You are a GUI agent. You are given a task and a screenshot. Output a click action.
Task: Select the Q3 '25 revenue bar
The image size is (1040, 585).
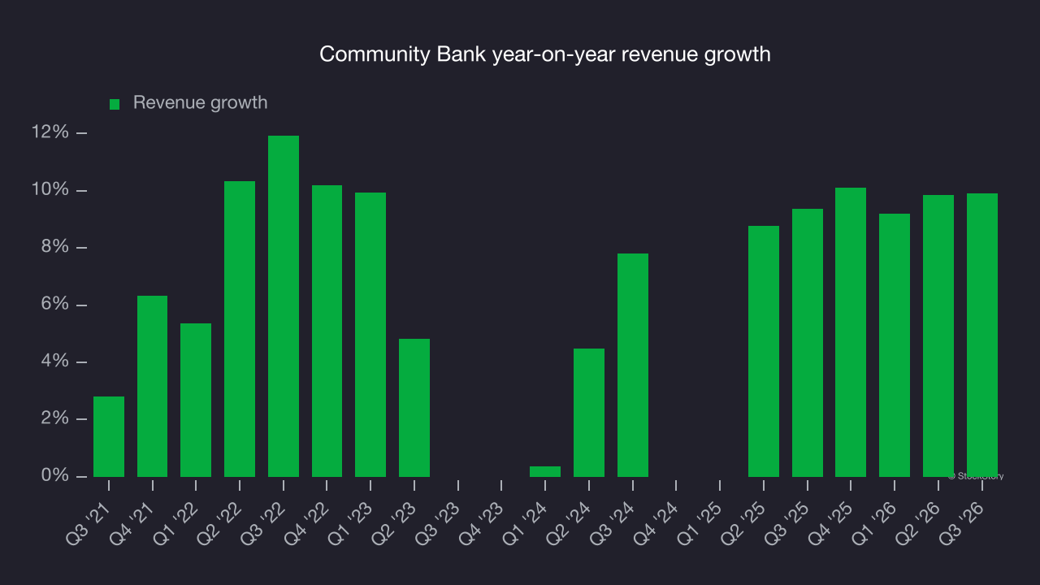coord(808,343)
